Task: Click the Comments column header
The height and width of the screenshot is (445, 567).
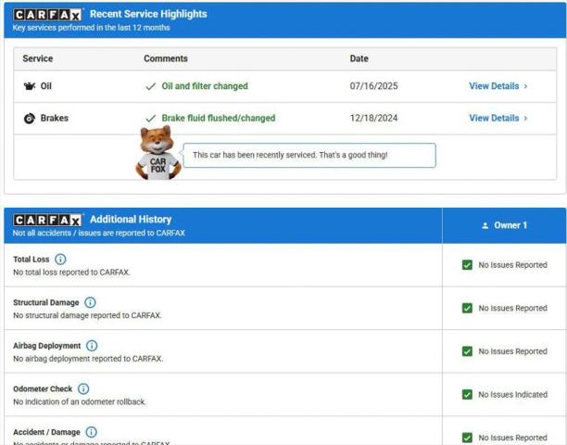Action: (166, 58)
